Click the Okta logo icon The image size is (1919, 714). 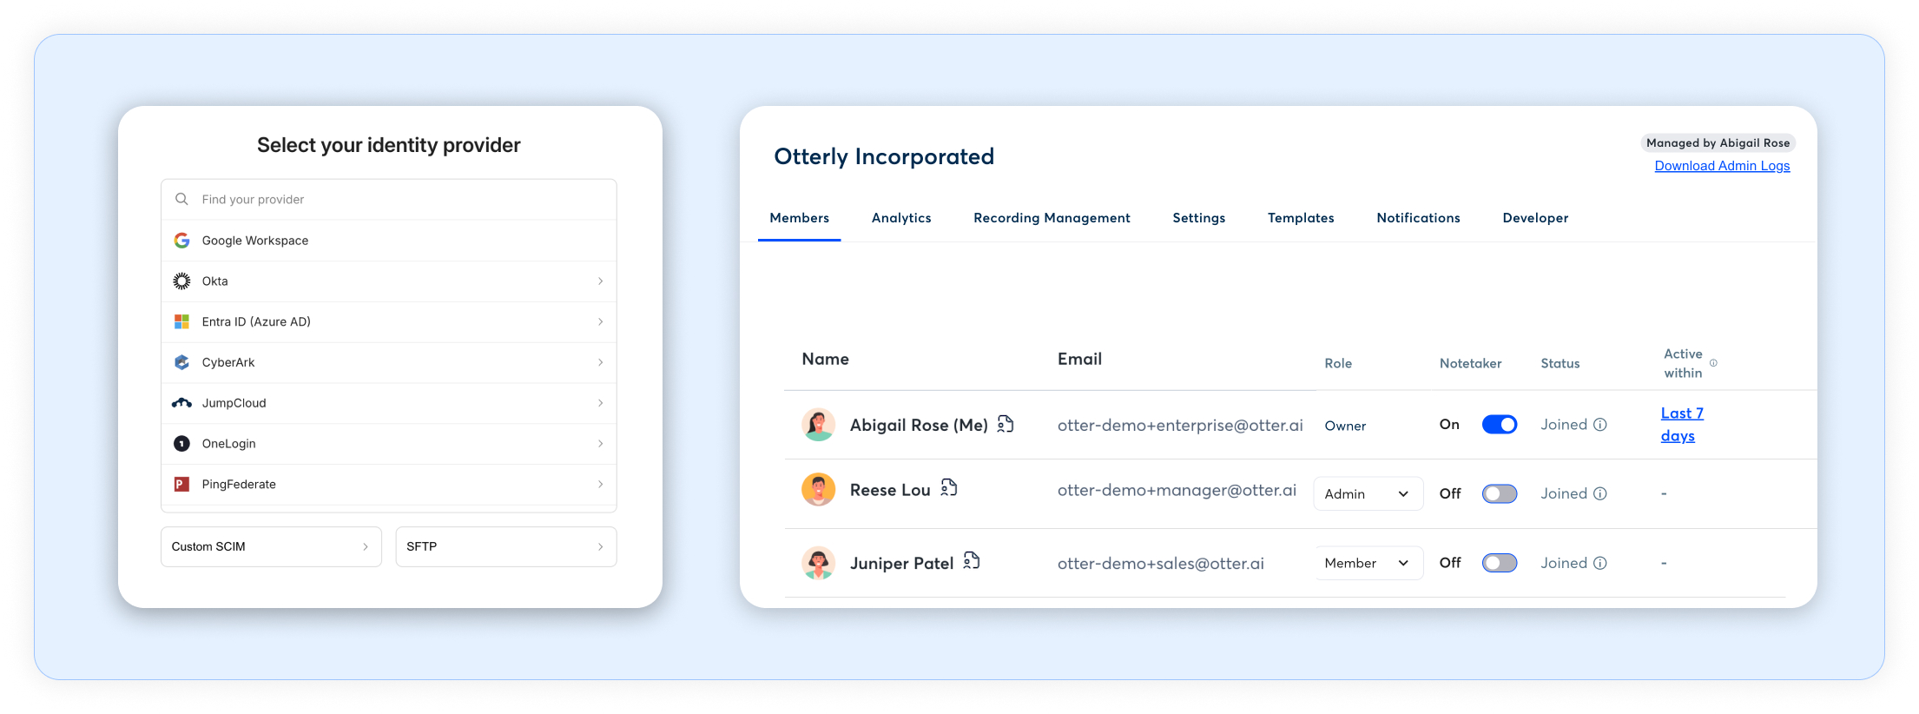[181, 281]
